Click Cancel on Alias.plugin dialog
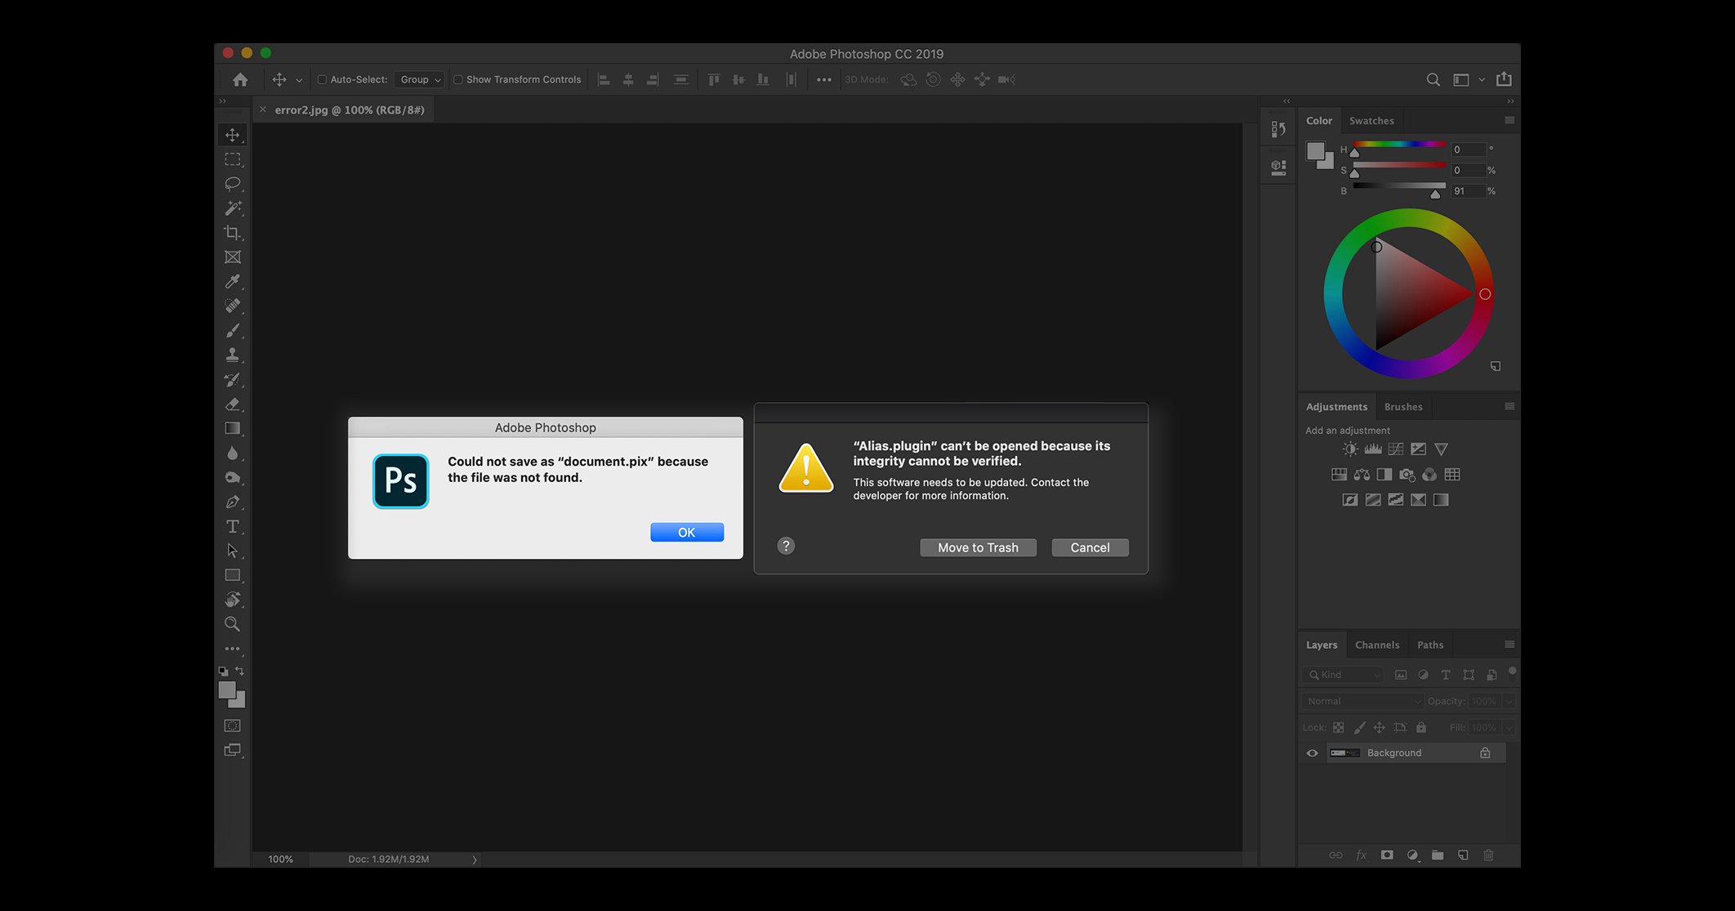The image size is (1735, 911). 1089,546
